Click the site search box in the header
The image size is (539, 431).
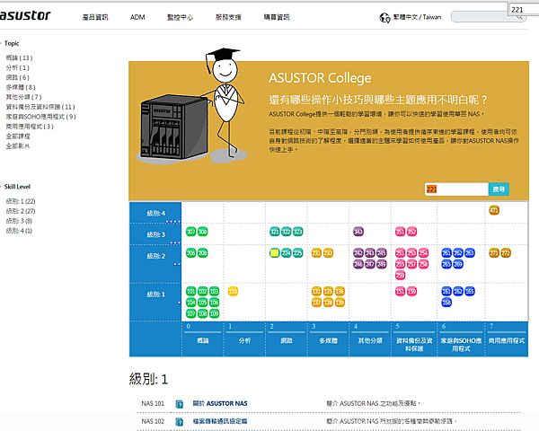pyautogui.click(x=488, y=17)
